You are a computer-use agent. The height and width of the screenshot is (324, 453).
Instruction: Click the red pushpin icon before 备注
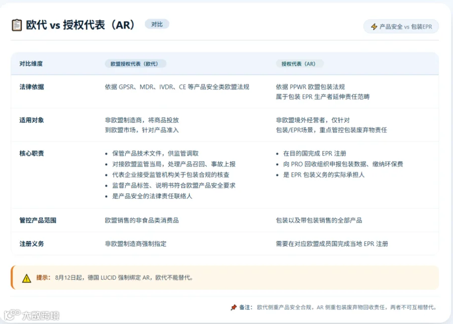click(x=234, y=307)
